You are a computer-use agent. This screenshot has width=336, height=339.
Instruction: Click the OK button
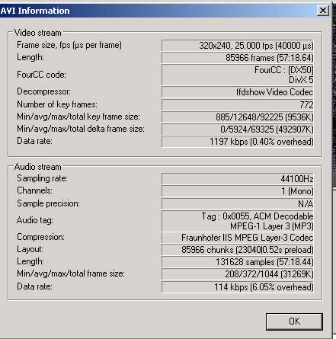(294, 321)
